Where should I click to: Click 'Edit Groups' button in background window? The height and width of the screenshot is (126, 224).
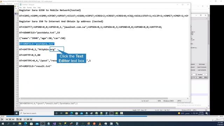[x=202, y=64]
